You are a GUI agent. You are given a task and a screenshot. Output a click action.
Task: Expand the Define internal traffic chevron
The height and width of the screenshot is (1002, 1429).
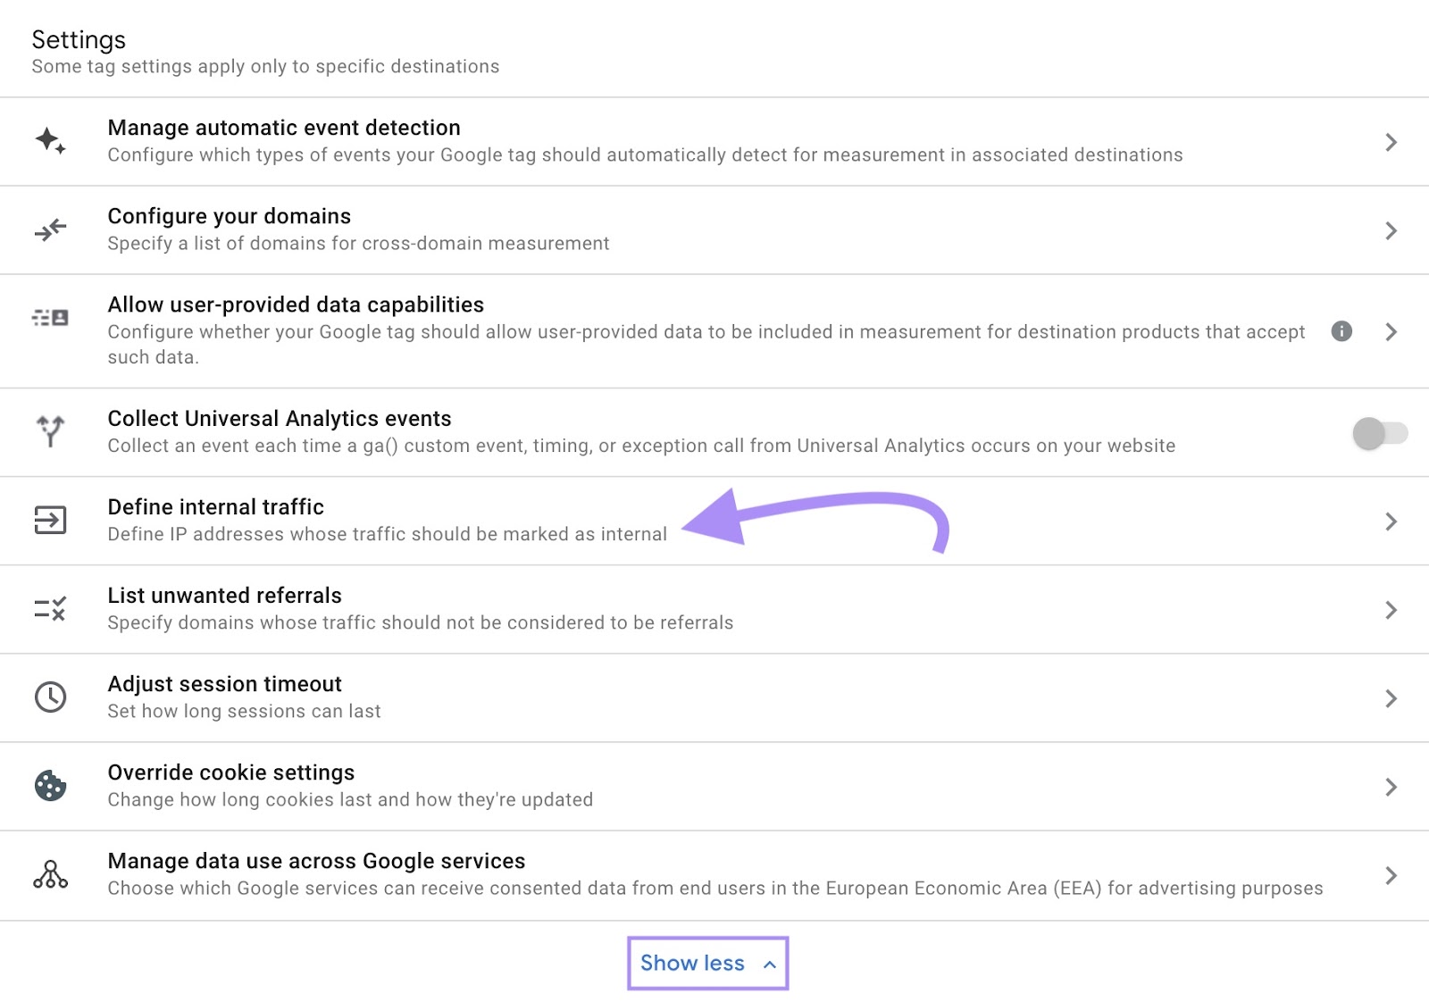[1391, 520]
